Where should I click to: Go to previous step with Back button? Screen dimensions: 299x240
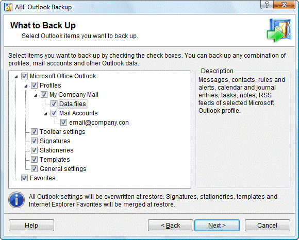[x=171, y=226]
